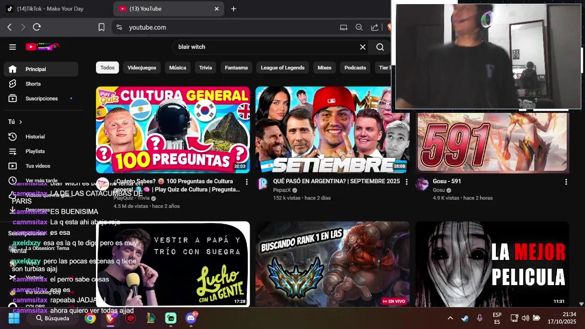585x329 pixels.
Task: Select the 'Podcasts' filter chip
Action: (x=355, y=68)
